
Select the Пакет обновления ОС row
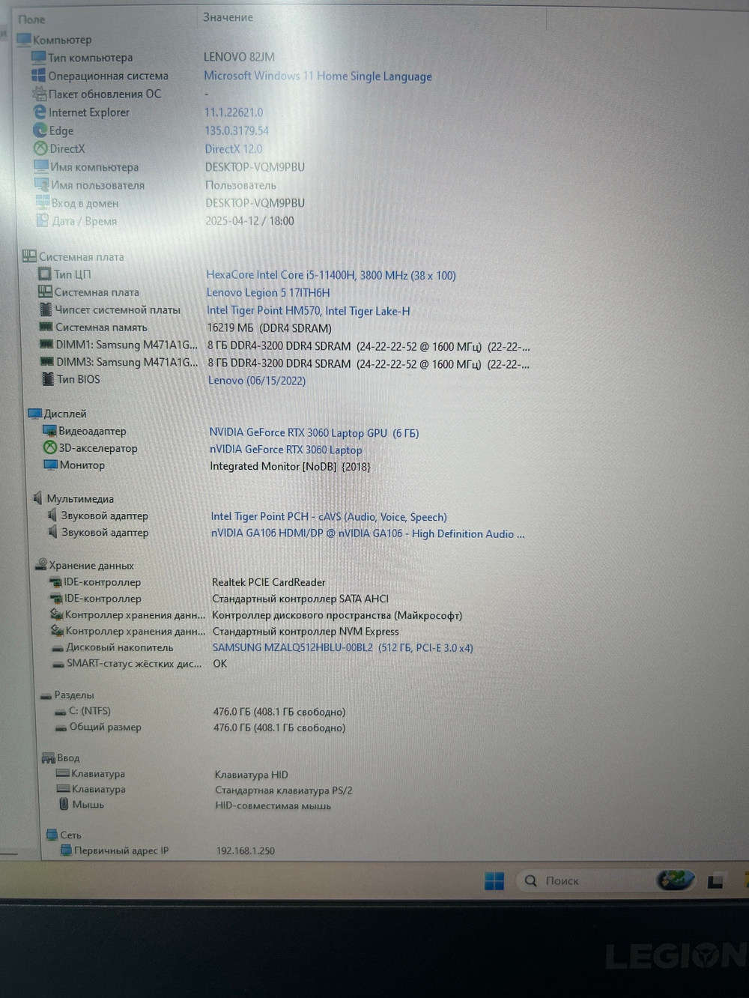tap(120, 94)
